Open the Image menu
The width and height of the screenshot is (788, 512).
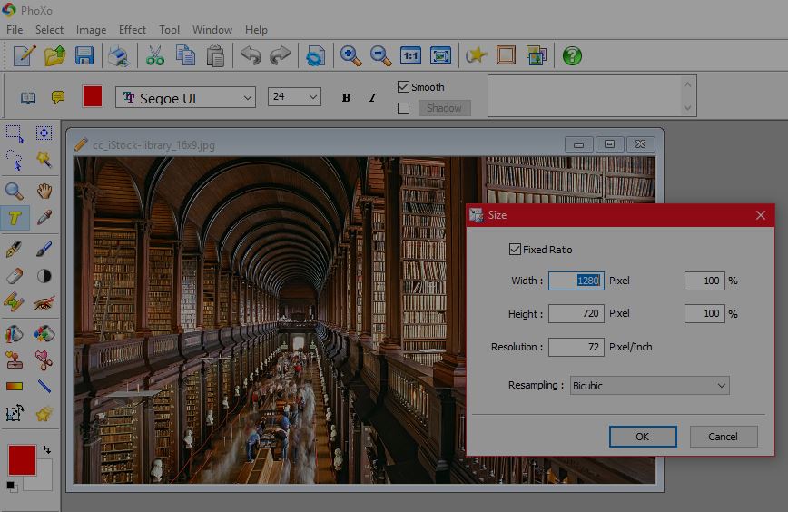tap(91, 30)
